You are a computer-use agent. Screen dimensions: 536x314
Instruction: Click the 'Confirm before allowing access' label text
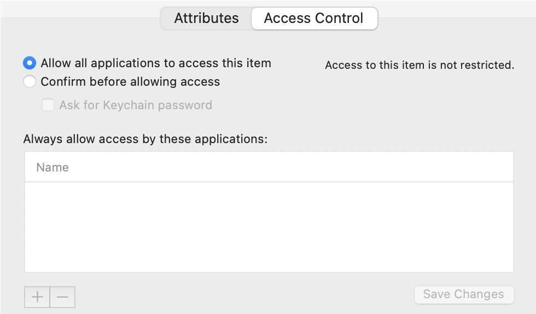130,82
